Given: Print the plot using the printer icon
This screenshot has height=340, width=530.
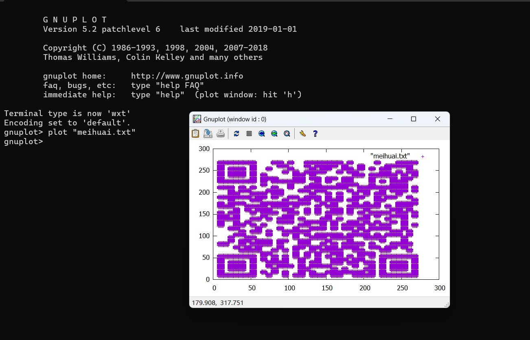Looking at the screenshot, I should [x=220, y=133].
